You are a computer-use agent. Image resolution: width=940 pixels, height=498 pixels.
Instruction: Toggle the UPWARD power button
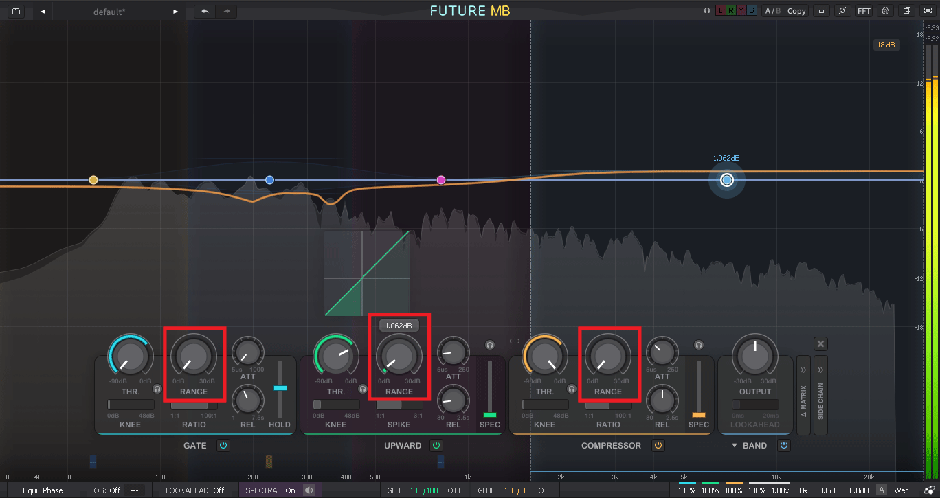click(436, 446)
